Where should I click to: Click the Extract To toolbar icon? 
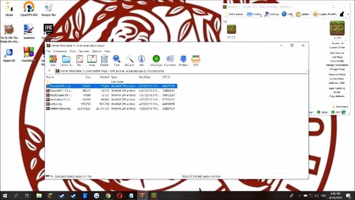[66, 61]
